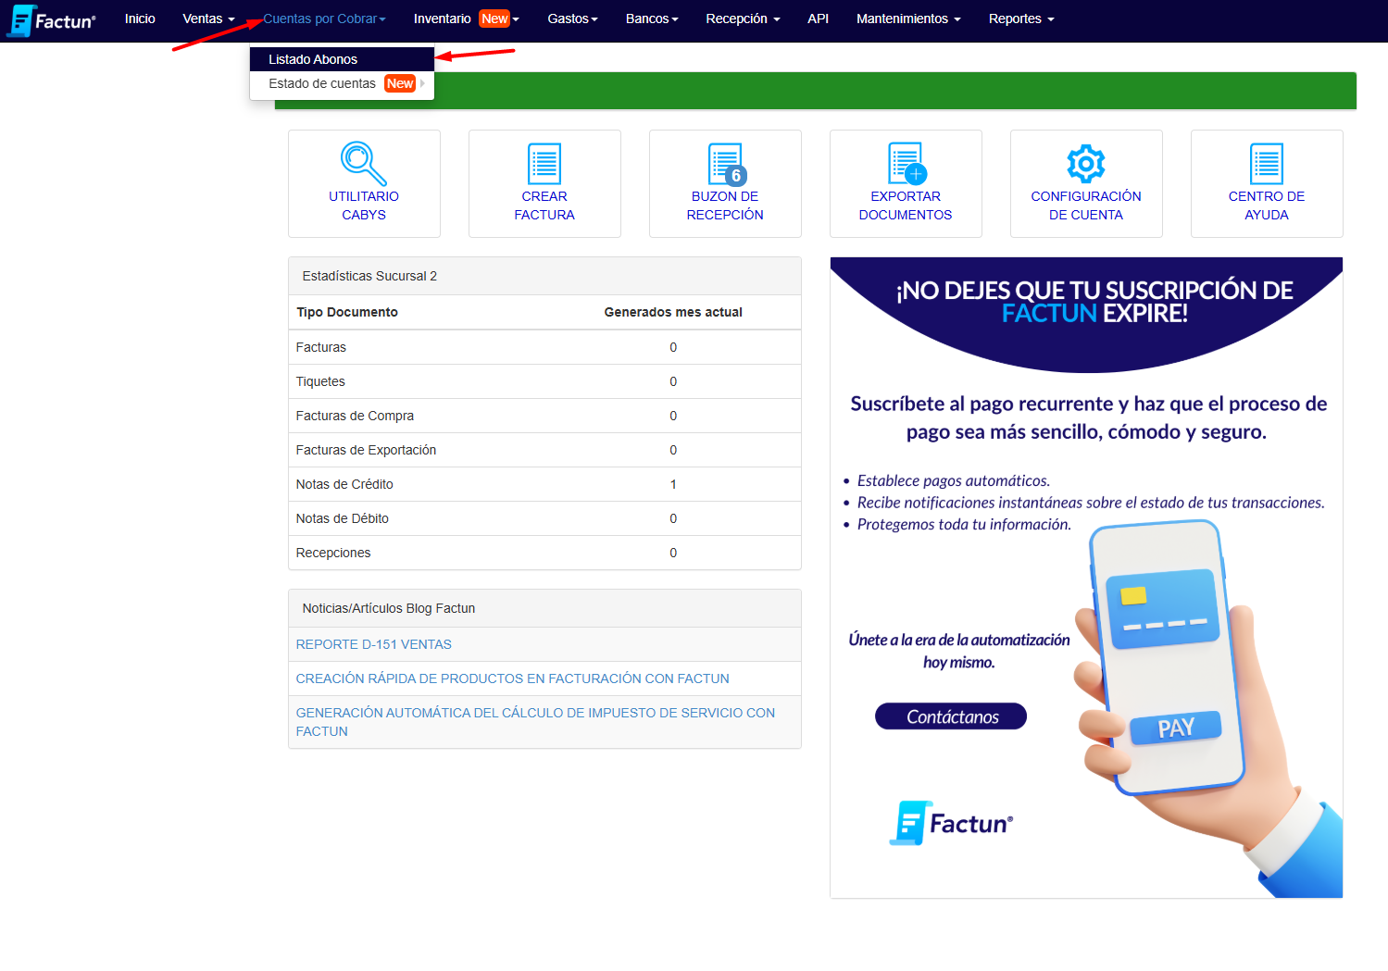The height and width of the screenshot is (971, 1388).
Task: Go to Inicio in the navbar
Action: click(140, 19)
